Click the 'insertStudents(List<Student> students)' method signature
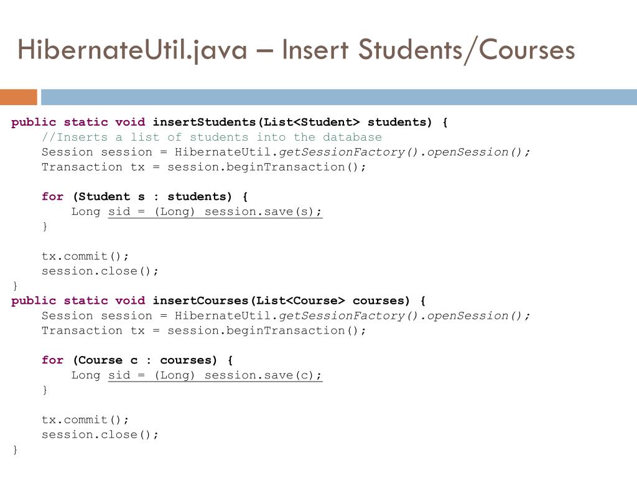 [x=292, y=122]
